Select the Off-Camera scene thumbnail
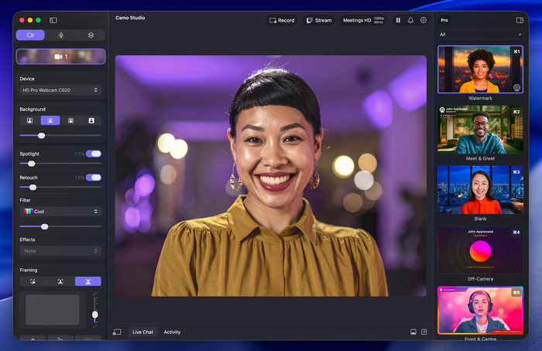The image size is (542, 351). (480, 250)
